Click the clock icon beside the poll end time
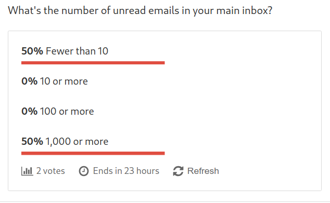 [84, 171]
